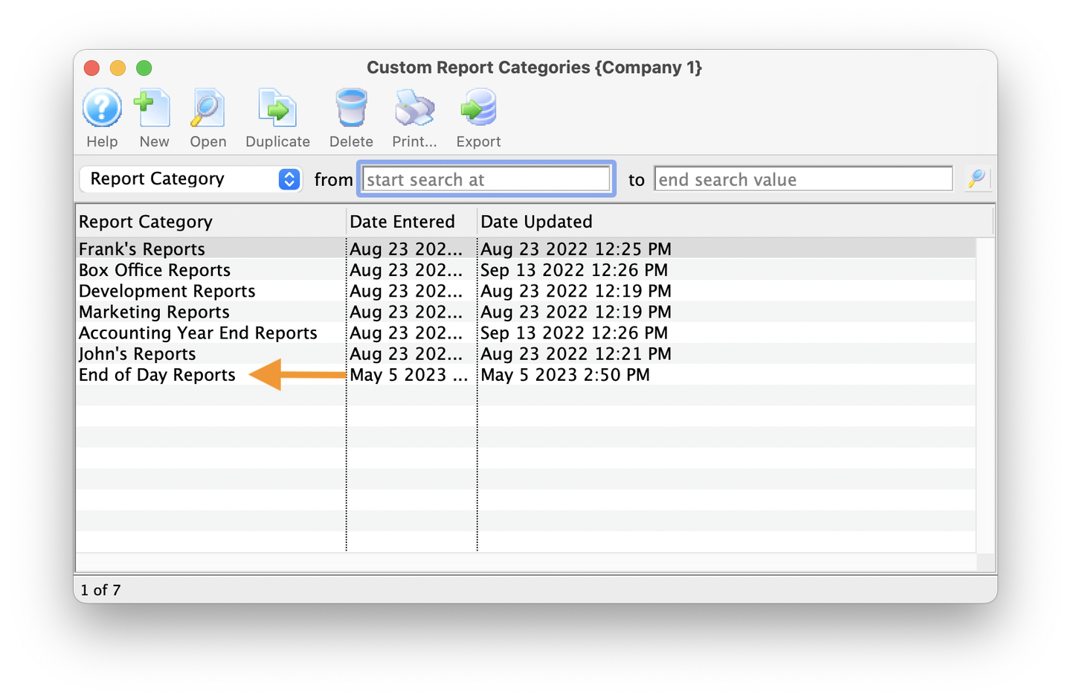The width and height of the screenshot is (1071, 700).
Task: Sort by the Date Entered column header
Action: tap(412, 222)
